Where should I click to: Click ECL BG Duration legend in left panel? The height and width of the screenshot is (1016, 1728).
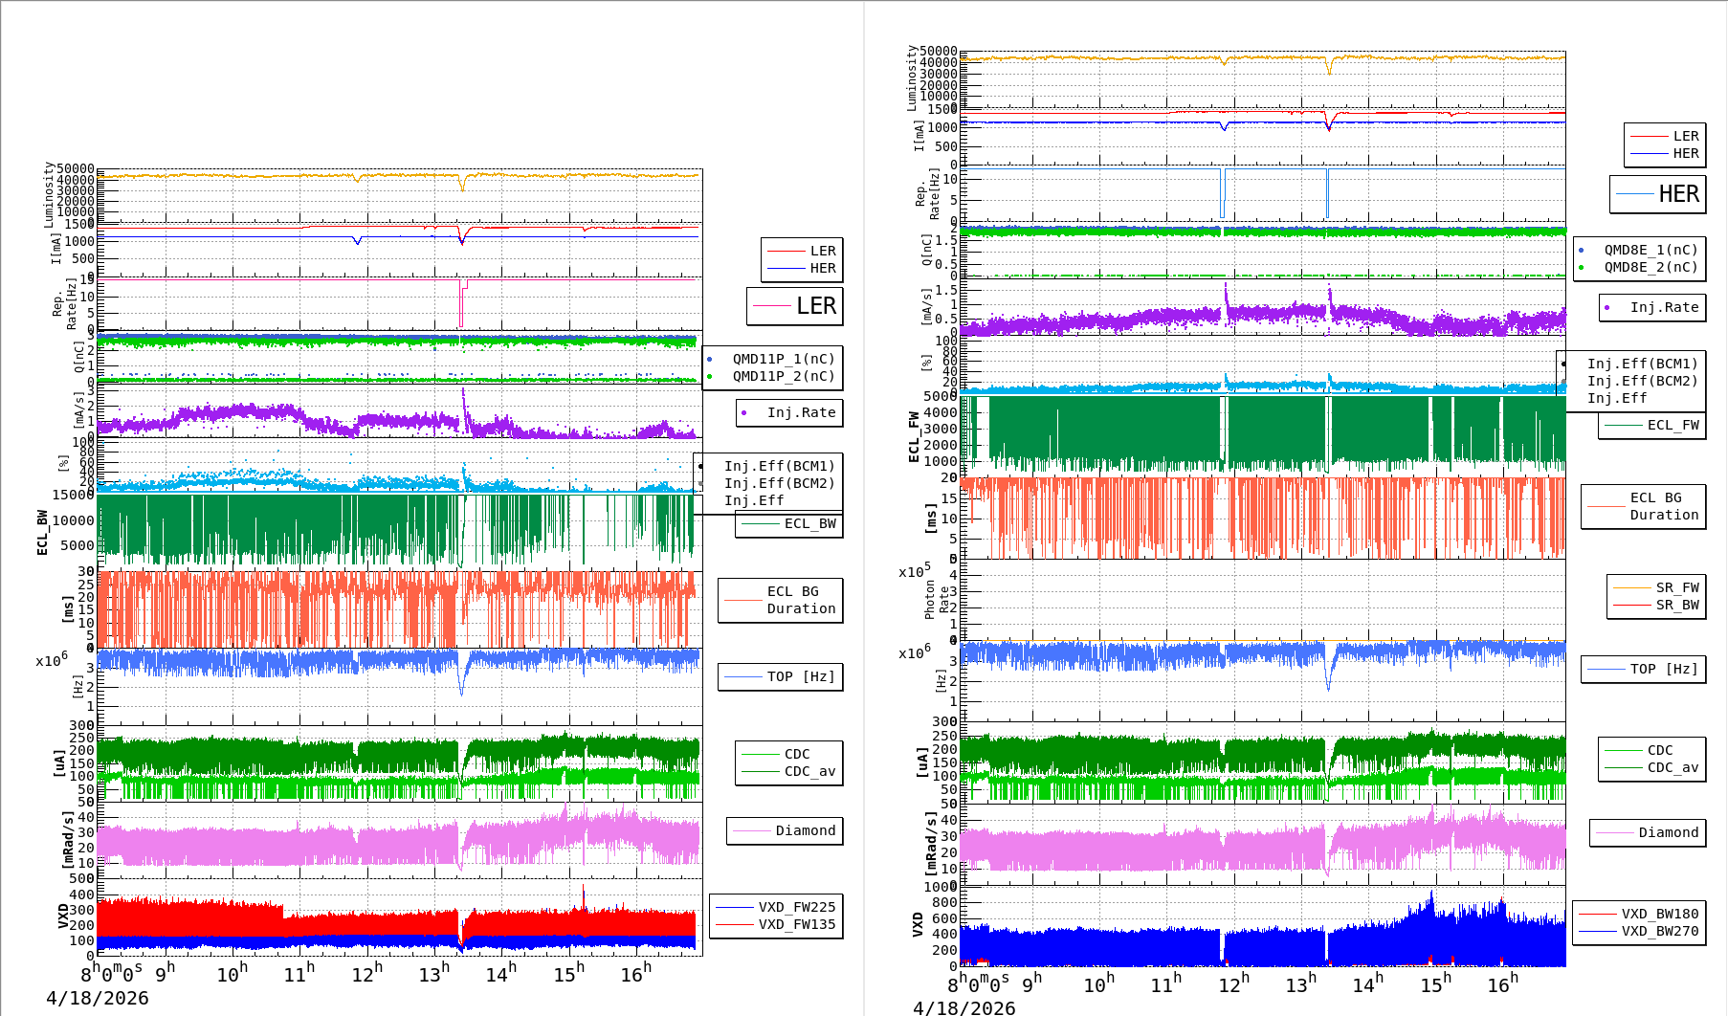tap(781, 600)
